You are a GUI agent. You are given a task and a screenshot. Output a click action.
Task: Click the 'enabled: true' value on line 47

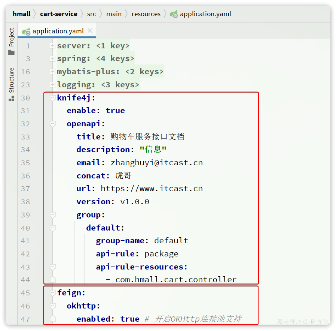[129, 319]
